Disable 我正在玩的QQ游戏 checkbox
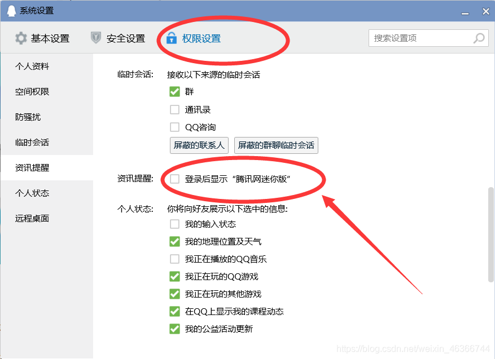The width and height of the screenshot is (495, 359). coord(174,277)
